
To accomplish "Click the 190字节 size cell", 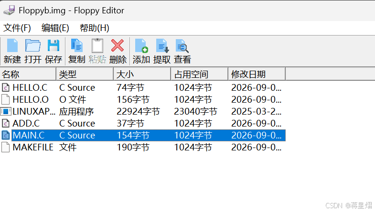I will (x=133, y=148).
